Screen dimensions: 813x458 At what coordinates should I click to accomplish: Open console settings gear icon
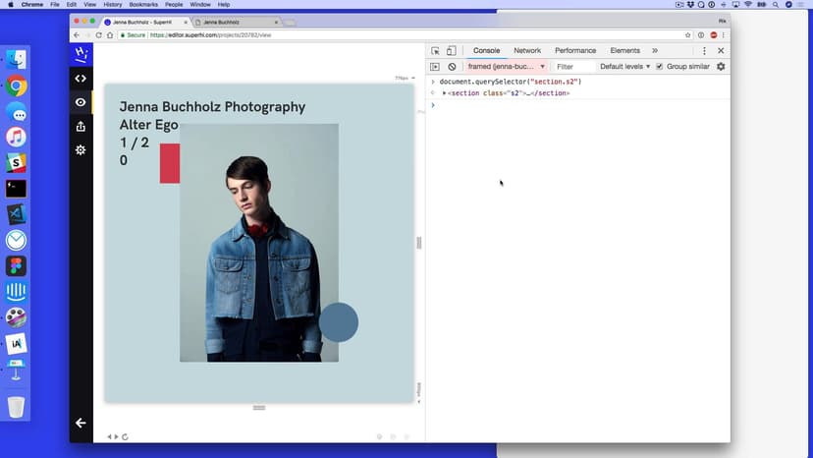click(721, 67)
